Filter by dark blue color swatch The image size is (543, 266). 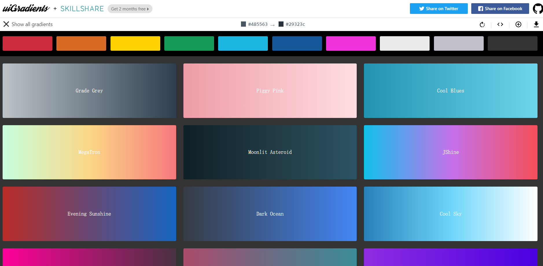pyautogui.click(x=297, y=43)
